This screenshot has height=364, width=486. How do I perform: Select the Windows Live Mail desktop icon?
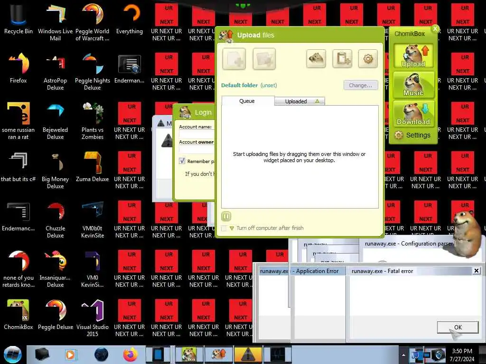(55, 22)
